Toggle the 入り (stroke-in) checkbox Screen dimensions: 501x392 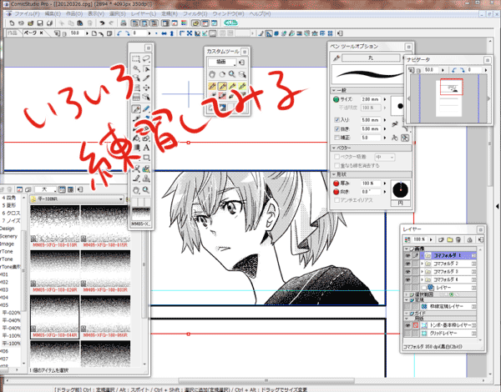coord(337,120)
